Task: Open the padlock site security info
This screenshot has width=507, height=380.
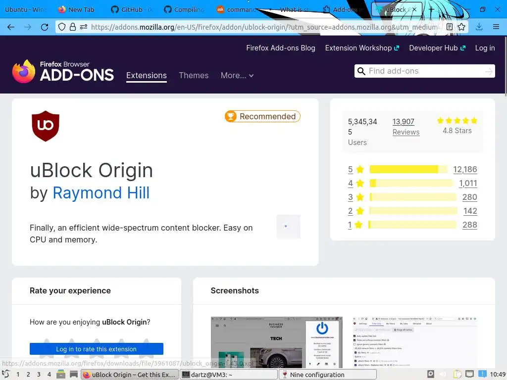Action: tap(73, 27)
